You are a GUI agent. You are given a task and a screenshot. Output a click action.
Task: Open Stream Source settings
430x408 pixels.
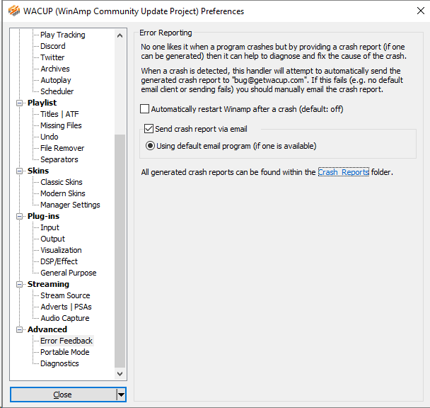[x=65, y=295]
